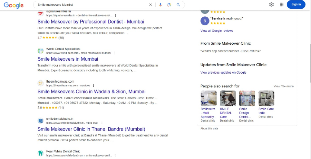The width and height of the screenshot is (311, 159).
Task: Click signaturesmiles.in site favicon
Action: click(41, 13)
